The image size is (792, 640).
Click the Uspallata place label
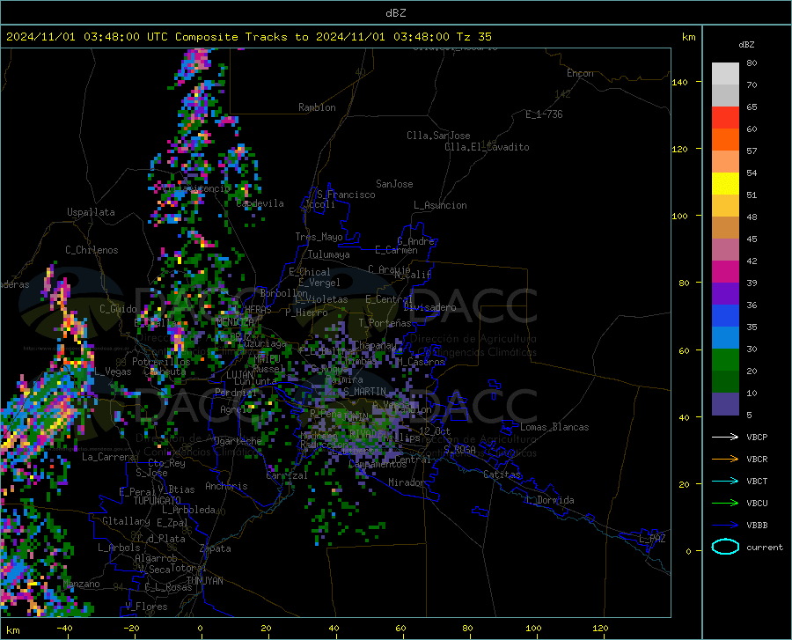tap(91, 212)
